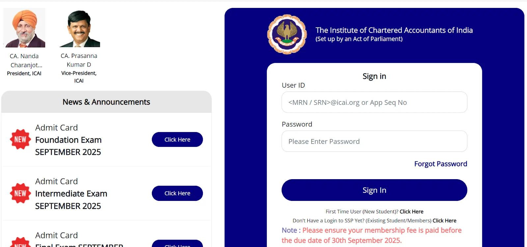This screenshot has width=527, height=247.
Task: Click the Admit Card label for Foundation Exam
Action: pos(56,127)
